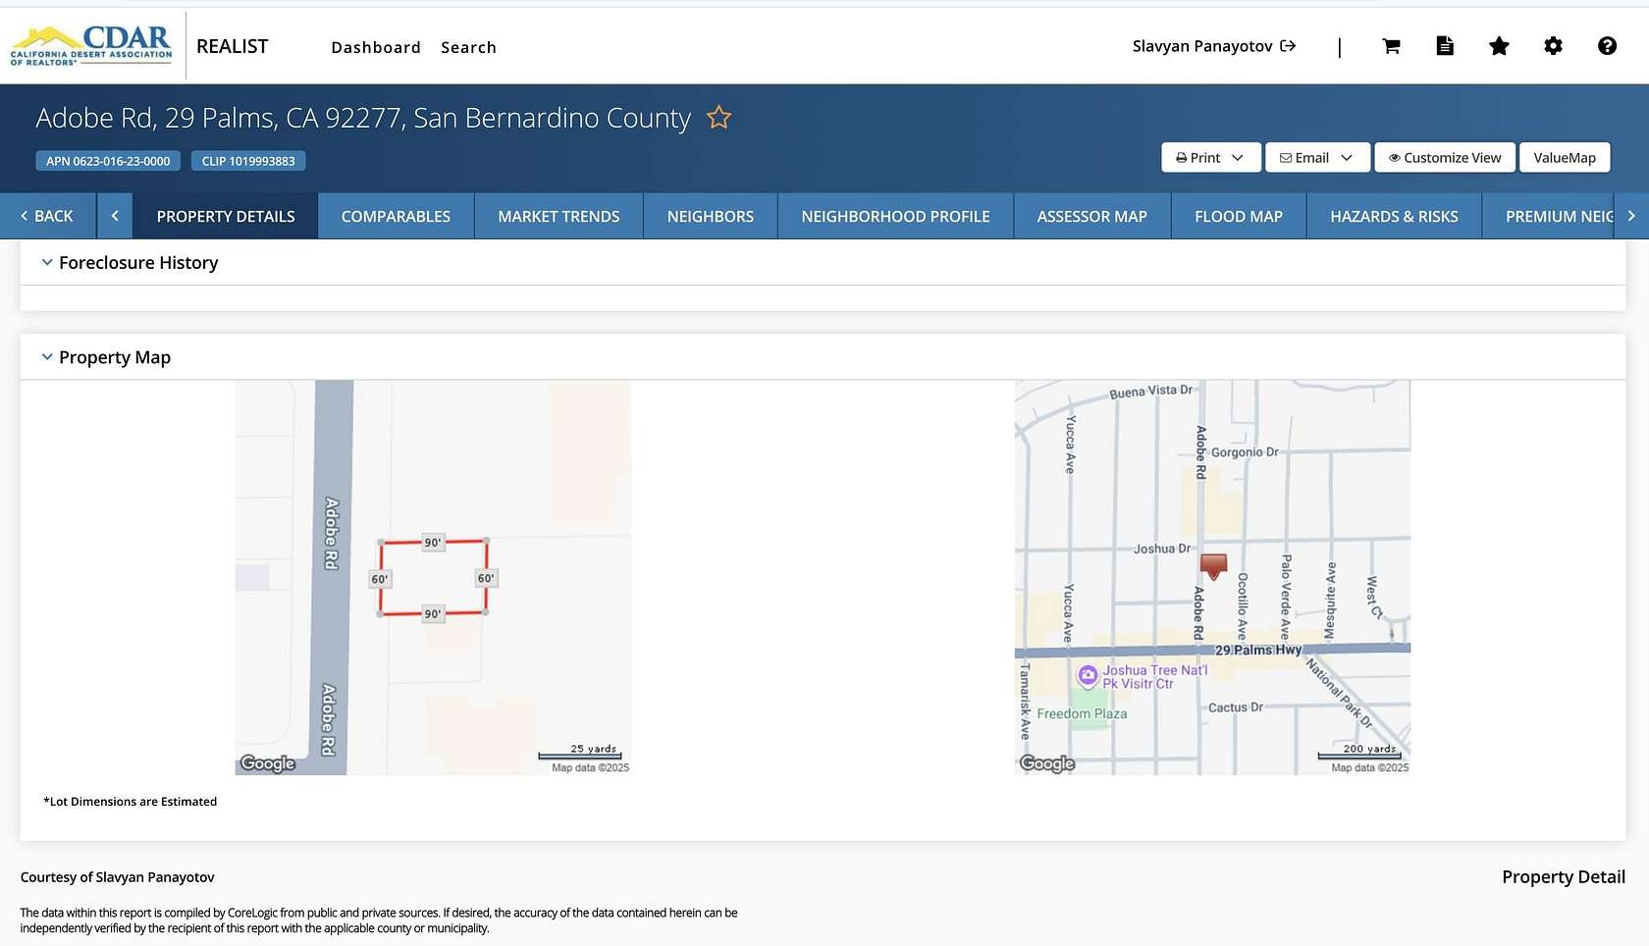Open the reports document icon
1649x946 pixels.
click(x=1445, y=45)
